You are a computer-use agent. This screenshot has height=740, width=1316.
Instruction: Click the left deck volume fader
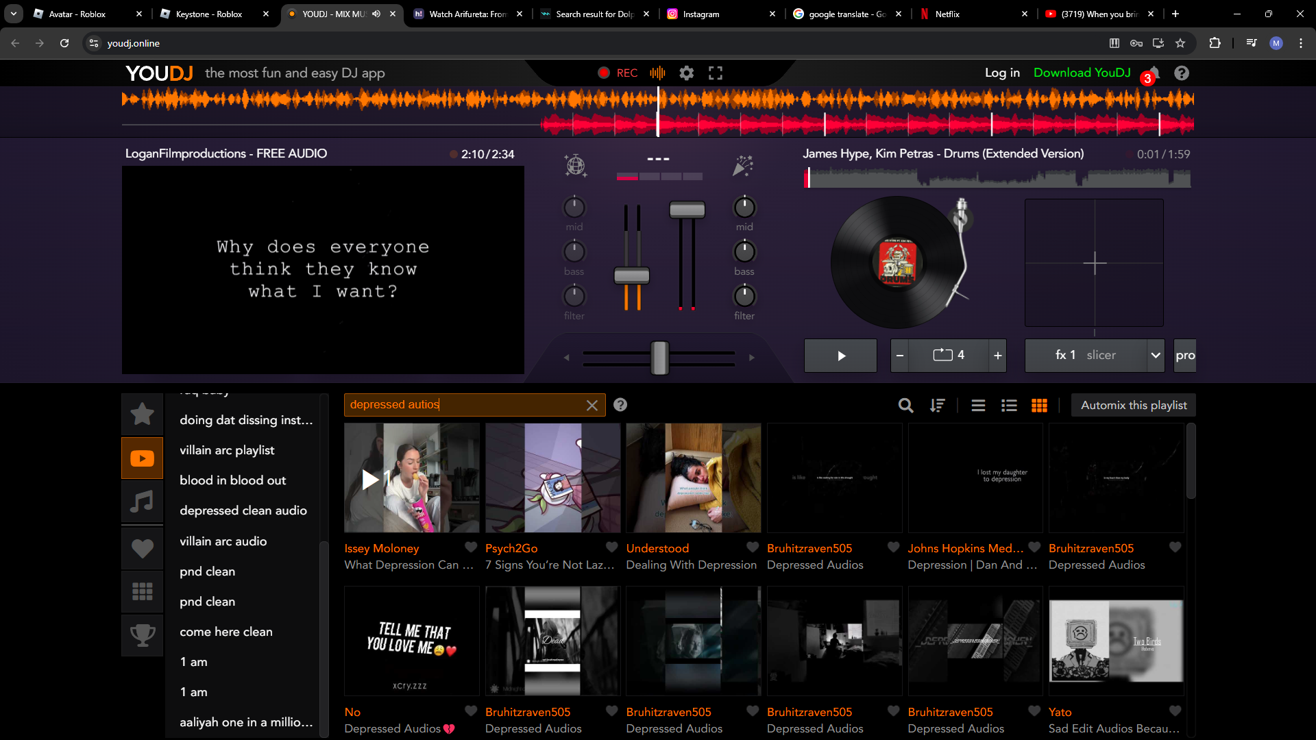[631, 275]
